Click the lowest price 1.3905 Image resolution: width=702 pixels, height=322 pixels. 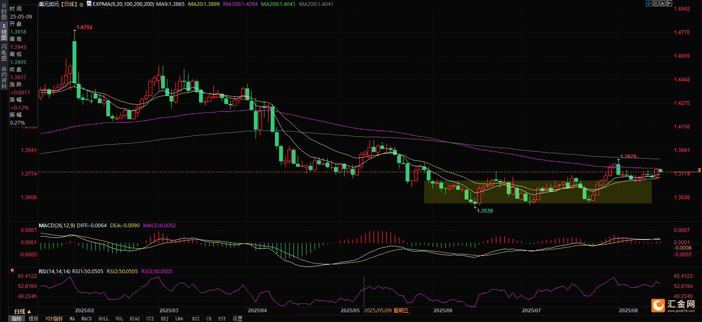(18, 62)
